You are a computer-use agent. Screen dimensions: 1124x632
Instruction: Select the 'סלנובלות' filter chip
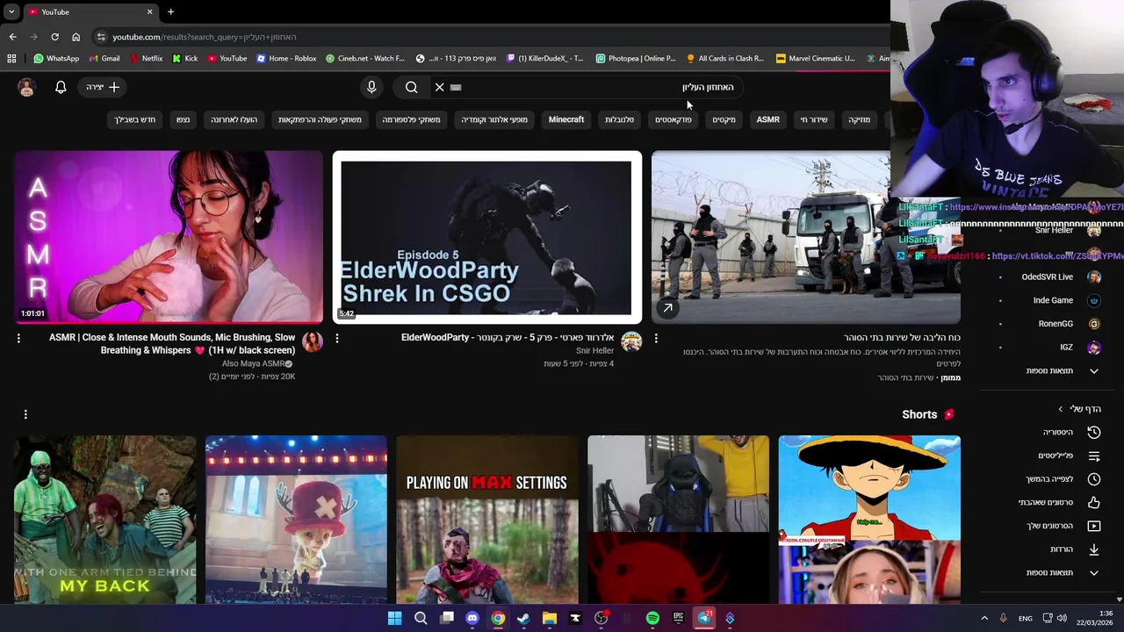point(619,119)
